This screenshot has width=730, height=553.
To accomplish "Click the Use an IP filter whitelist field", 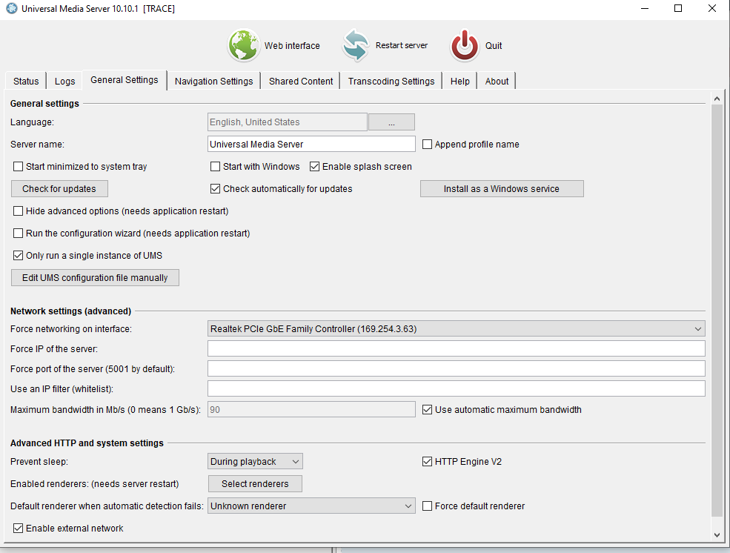I will pyautogui.click(x=457, y=388).
